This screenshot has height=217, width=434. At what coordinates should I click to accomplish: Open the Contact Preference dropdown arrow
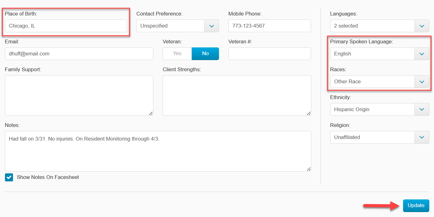[x=212, y=26]
